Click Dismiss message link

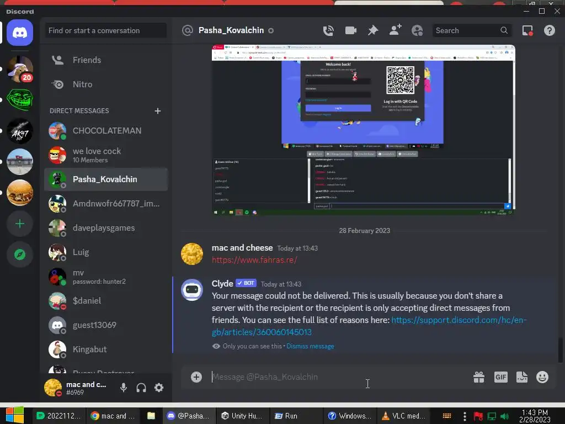[310, 346]
